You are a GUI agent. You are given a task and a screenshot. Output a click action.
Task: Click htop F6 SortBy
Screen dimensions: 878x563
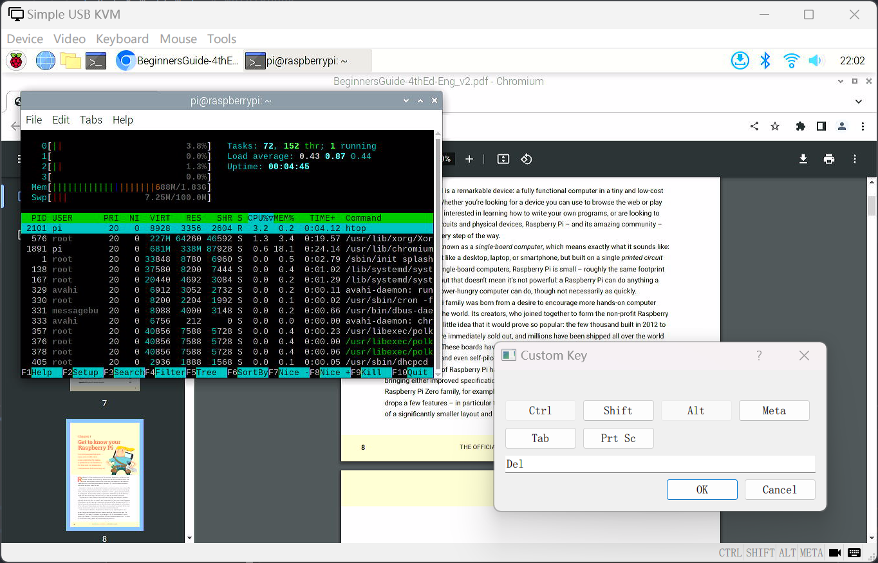point(248,373)
